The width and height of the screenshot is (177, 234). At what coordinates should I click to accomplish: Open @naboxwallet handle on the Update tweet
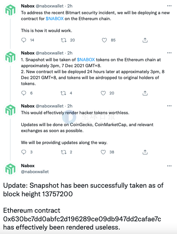tap(35, 172)
